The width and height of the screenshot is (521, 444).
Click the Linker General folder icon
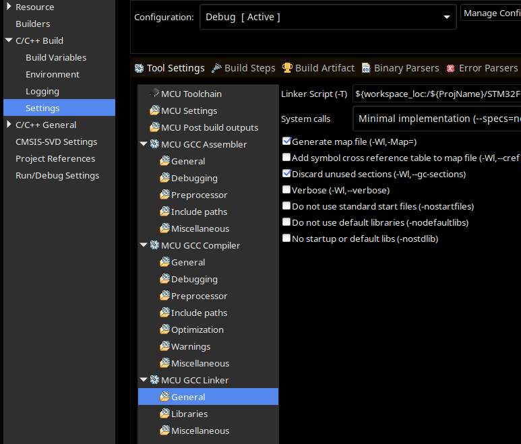point(165,397)
